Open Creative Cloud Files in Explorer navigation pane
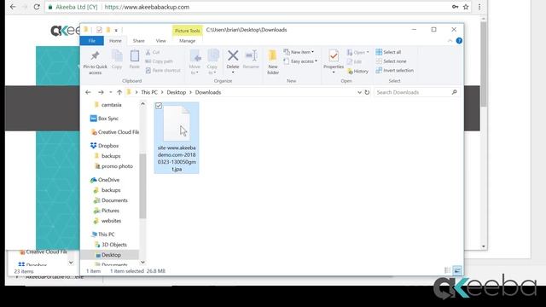Screen dimensions: 546x307 click(x=114, y=132)
